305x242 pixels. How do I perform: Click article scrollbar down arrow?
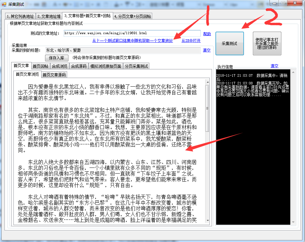[x=207, y=220]
